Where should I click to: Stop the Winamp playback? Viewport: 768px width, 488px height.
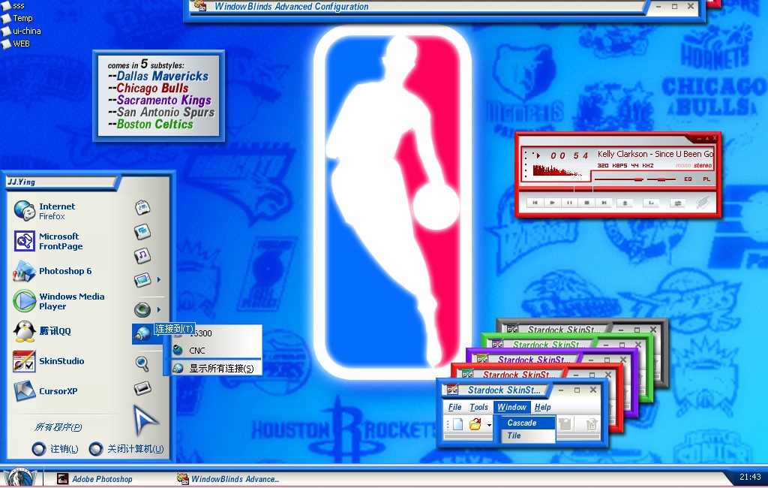(x=586, y=203)
